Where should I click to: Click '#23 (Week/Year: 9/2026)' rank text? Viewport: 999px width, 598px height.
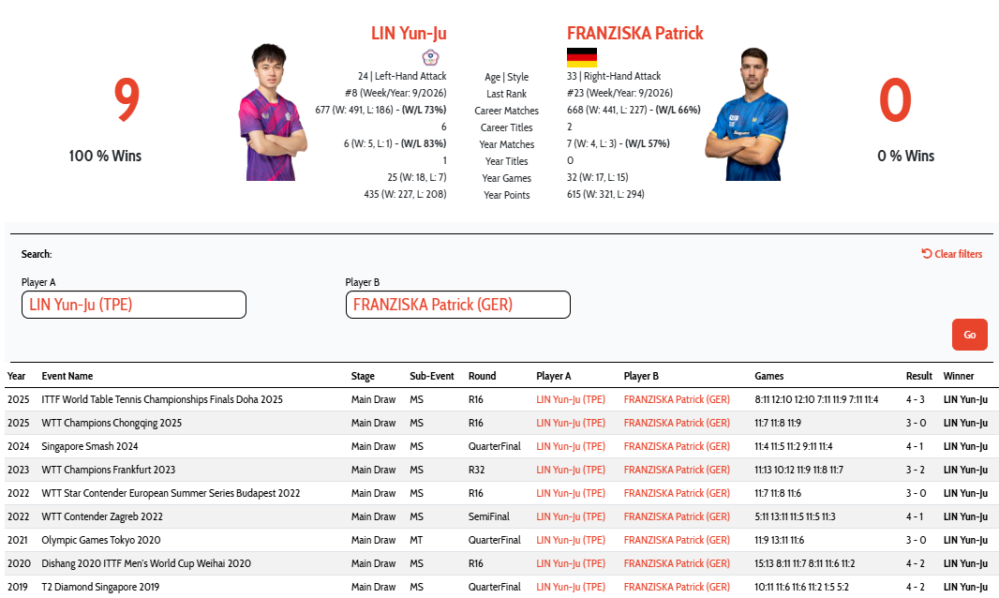(x=619, y=93)
